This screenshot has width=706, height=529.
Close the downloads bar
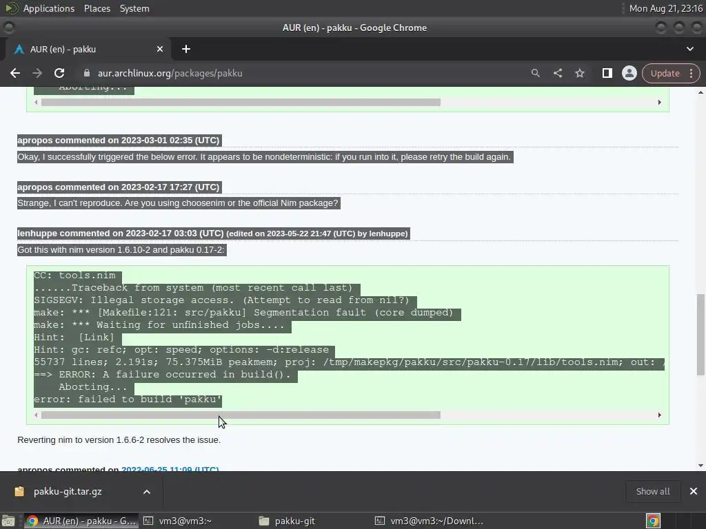(694, 492)
